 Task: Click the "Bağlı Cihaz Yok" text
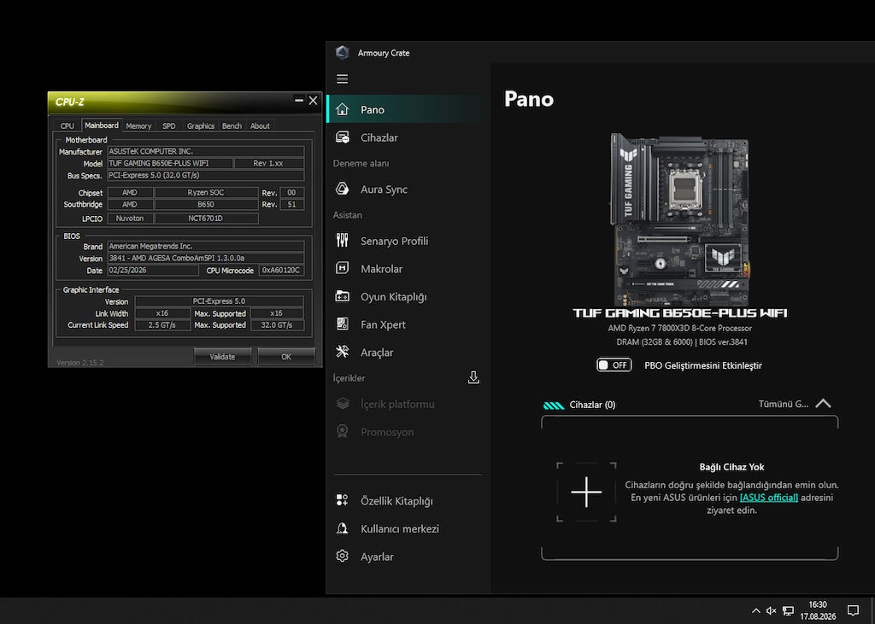(731, 467)
